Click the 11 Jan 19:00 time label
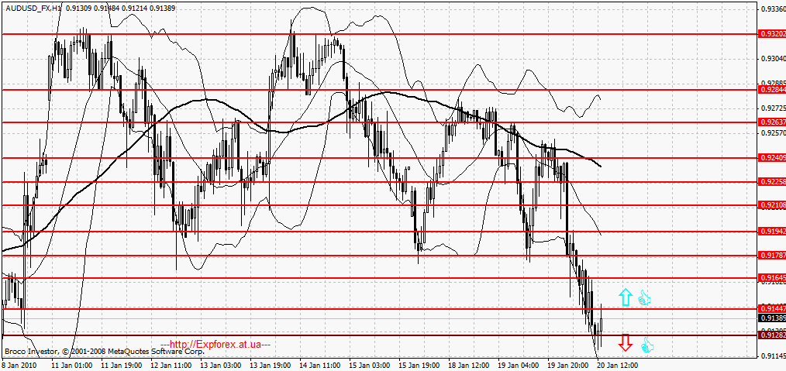Viewport: 786px width, 371px height. pos(121,366)
